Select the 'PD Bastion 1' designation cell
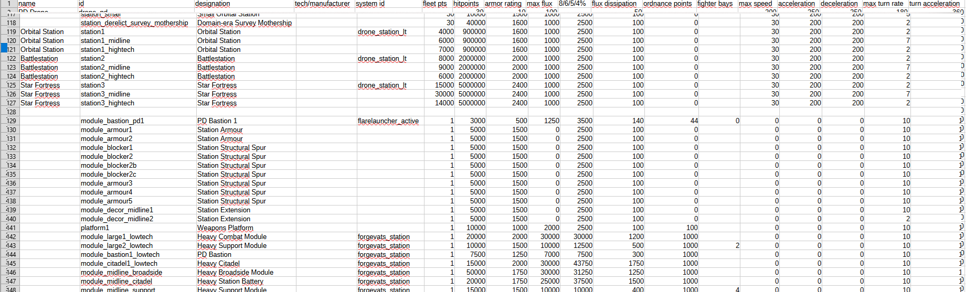The width and height of the screenshot is (966, 292). (x=245, y=121)
